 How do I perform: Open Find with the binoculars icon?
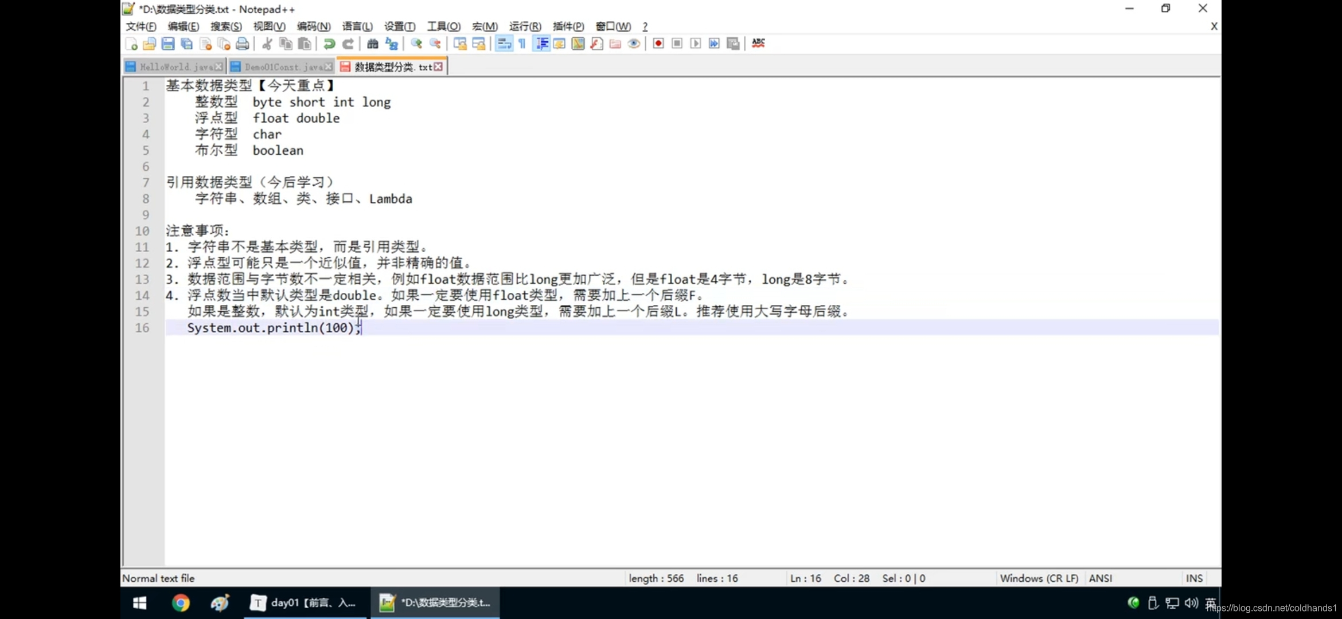click(x=373, y=44)
